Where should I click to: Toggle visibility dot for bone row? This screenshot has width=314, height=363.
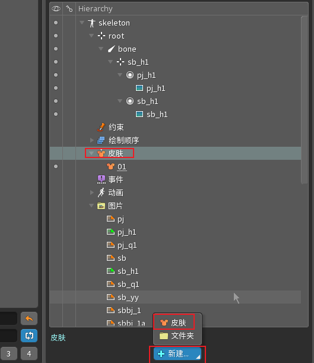tap(56, 49)
